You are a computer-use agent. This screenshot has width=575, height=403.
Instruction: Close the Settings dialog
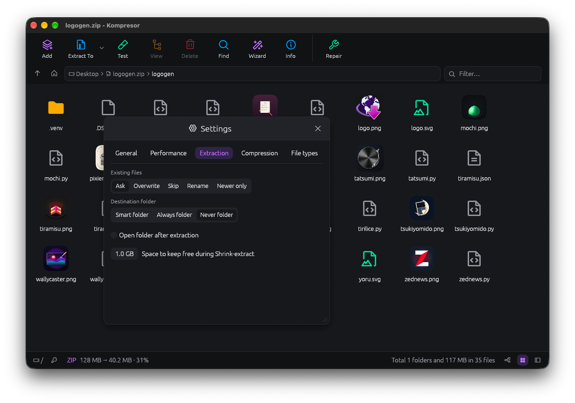point(318,129)
